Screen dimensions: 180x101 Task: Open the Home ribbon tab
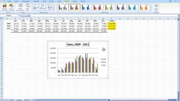click(9, 1)
